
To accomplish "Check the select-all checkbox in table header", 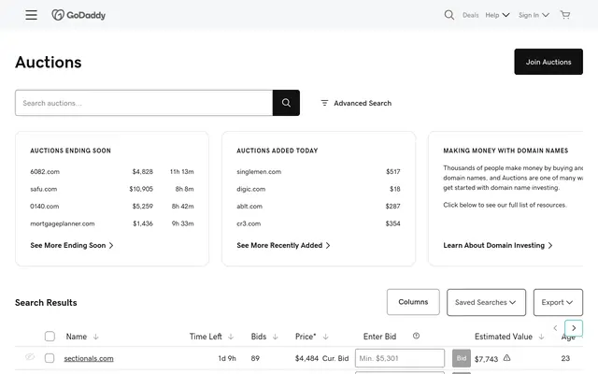I will click(x=50, y=337).
